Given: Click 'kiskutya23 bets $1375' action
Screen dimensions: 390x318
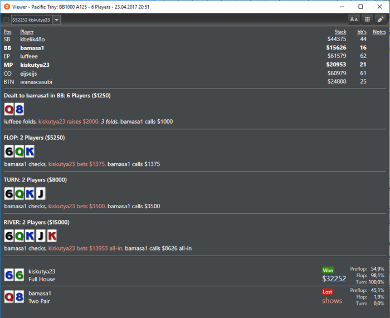Looking at the screenshot, I should tap(77, 164).
